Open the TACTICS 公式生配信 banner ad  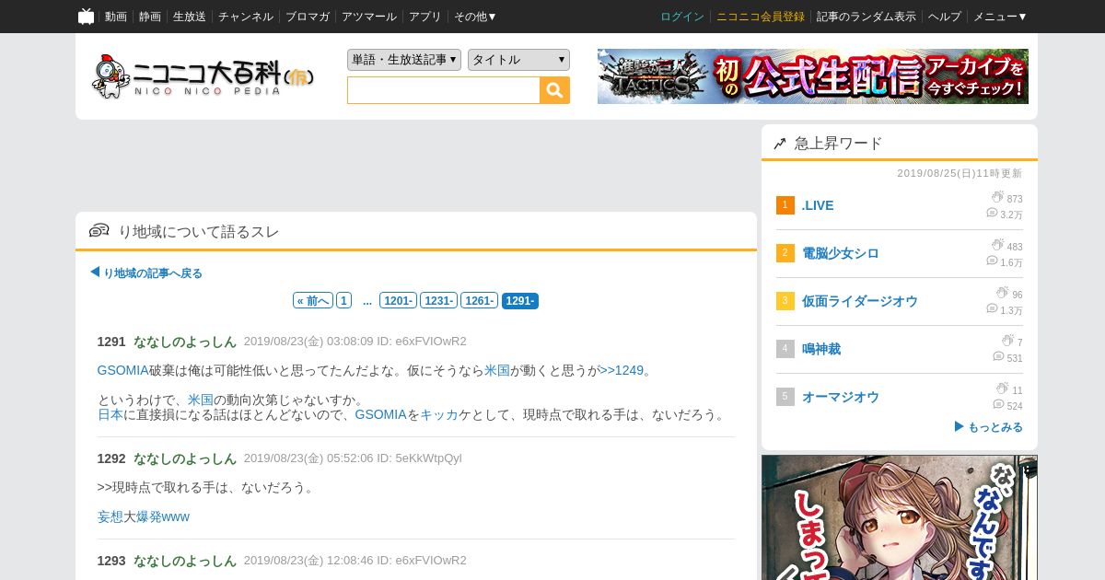tap(813, 76)
